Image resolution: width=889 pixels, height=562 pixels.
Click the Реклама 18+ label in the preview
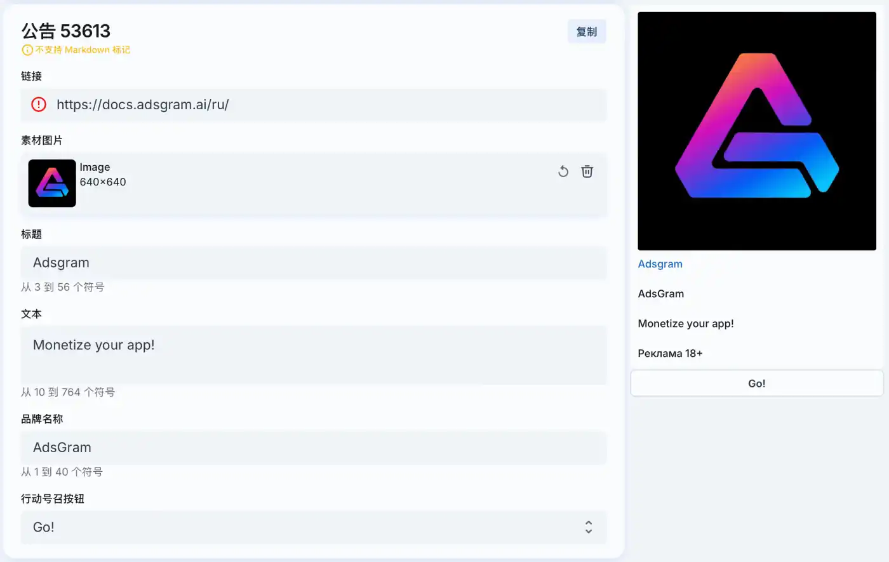670,353
